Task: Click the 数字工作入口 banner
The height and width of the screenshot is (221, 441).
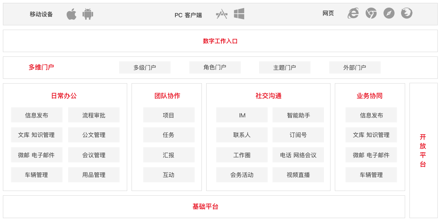Action: (220, 41)
